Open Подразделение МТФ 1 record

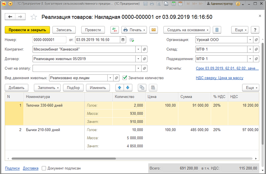pyautogui.click(x=256, y=59)
